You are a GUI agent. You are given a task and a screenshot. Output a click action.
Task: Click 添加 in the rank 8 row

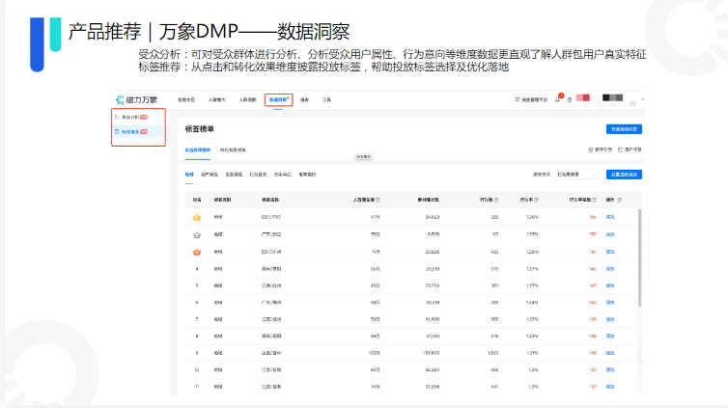tap(610, 336)
